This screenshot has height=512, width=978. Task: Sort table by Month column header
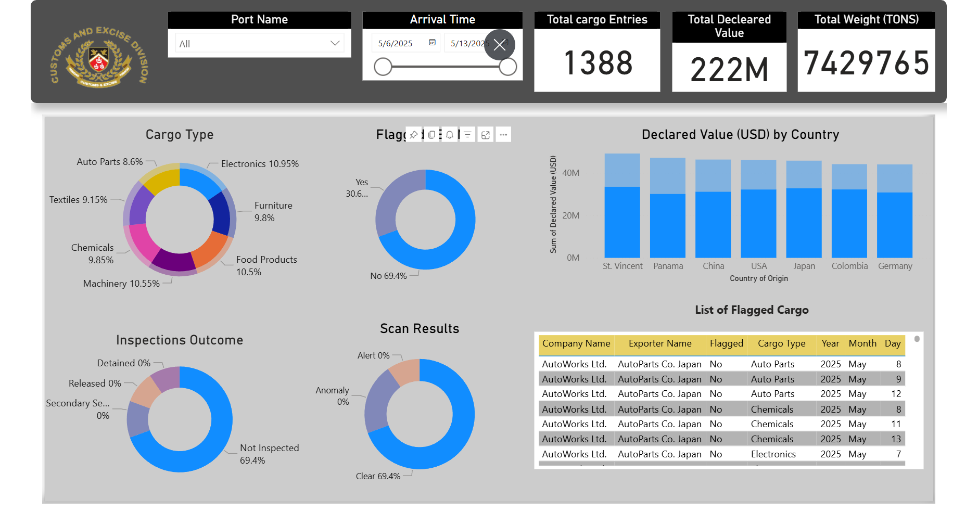coord(862,343)
